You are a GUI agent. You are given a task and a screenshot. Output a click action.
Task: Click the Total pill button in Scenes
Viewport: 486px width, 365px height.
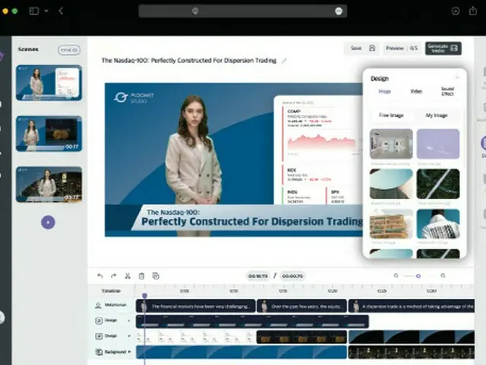pyautogui.click(x=69, y=49)
